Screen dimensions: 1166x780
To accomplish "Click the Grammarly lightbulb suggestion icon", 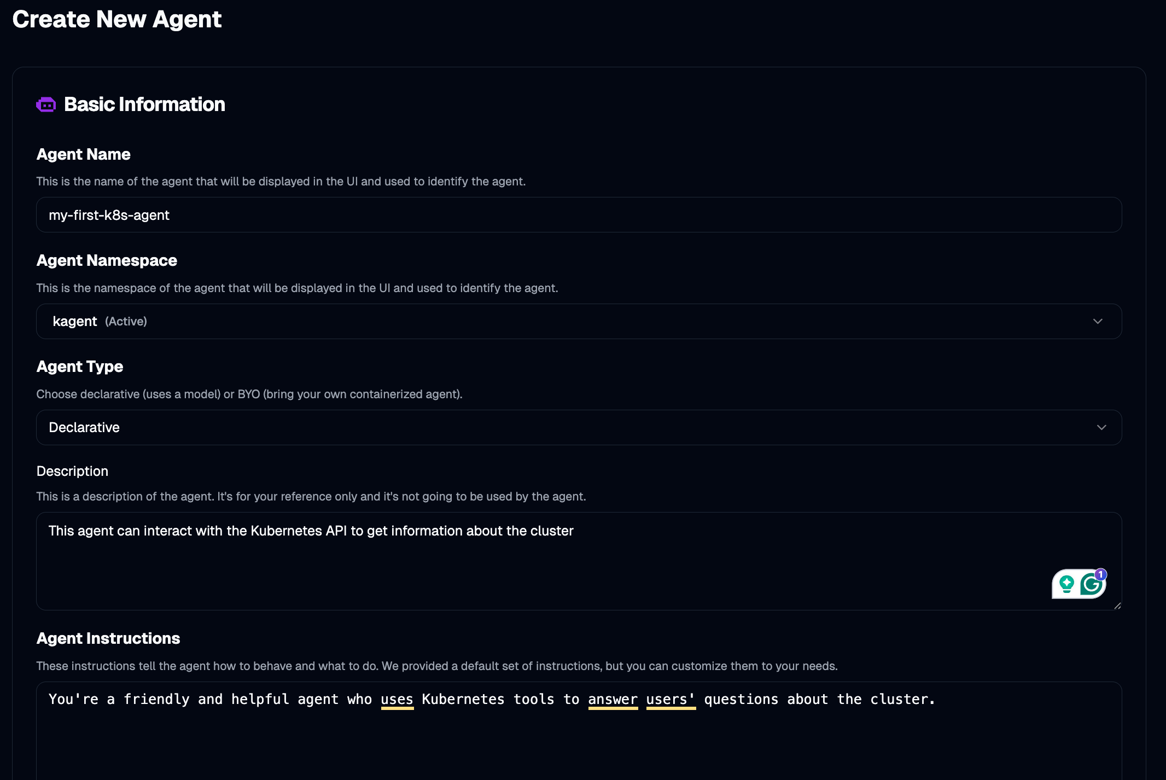I will (x=1066, y=584).
